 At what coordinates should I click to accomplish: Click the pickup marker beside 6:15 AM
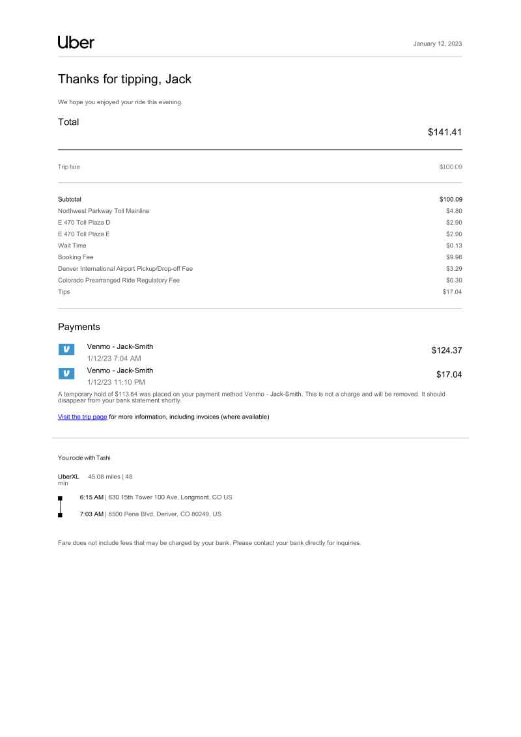click(x=61, y=499)
